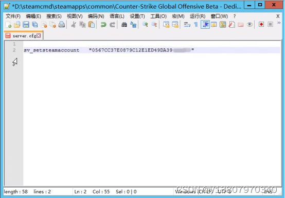This screenshot has width=285, height=198.
Task: Click line number 2 in the margin
Action: pos(14,50)
